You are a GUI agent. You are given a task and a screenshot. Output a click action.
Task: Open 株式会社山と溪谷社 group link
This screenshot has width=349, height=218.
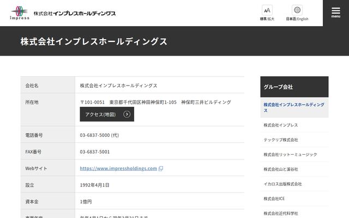pos(280,169)
